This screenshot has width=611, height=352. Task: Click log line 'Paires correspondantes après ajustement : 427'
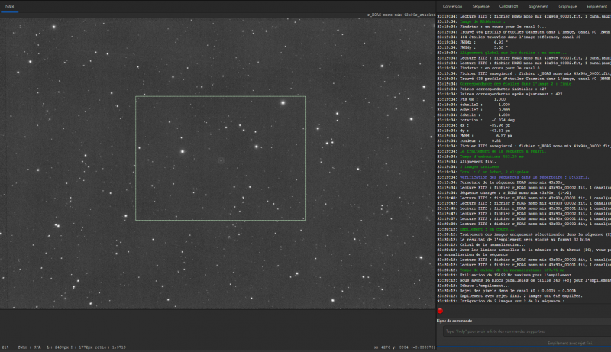[x=511, y=94]
